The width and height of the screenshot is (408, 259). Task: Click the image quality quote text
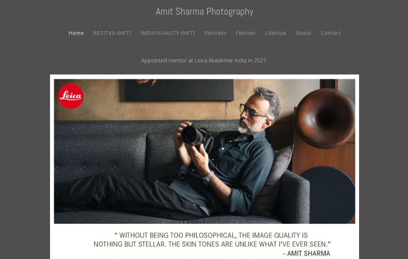[212, 240]
